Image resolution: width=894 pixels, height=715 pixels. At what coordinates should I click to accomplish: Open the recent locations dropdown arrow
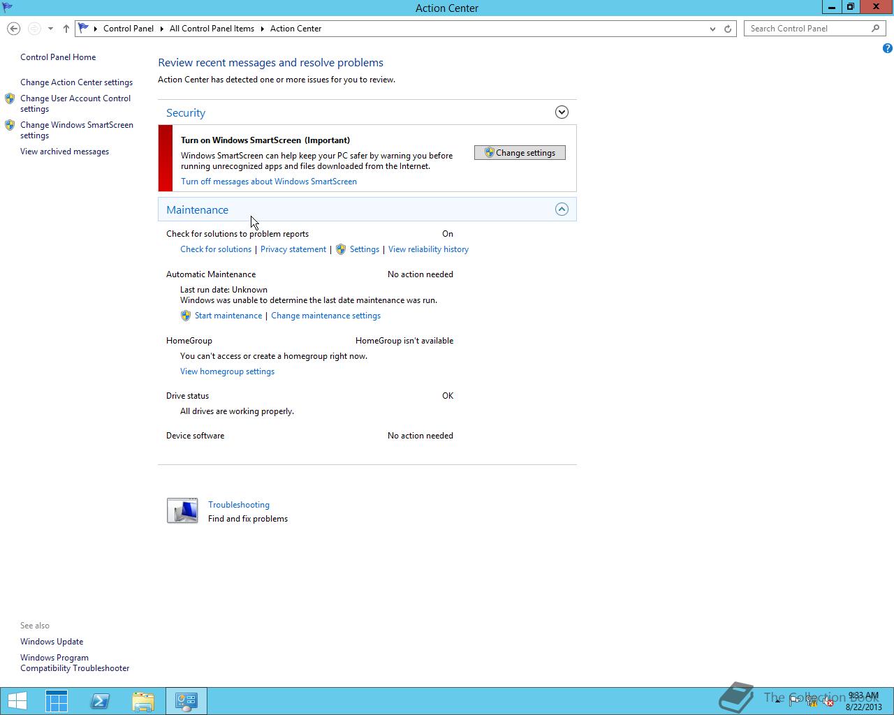(x=50, y=29)
